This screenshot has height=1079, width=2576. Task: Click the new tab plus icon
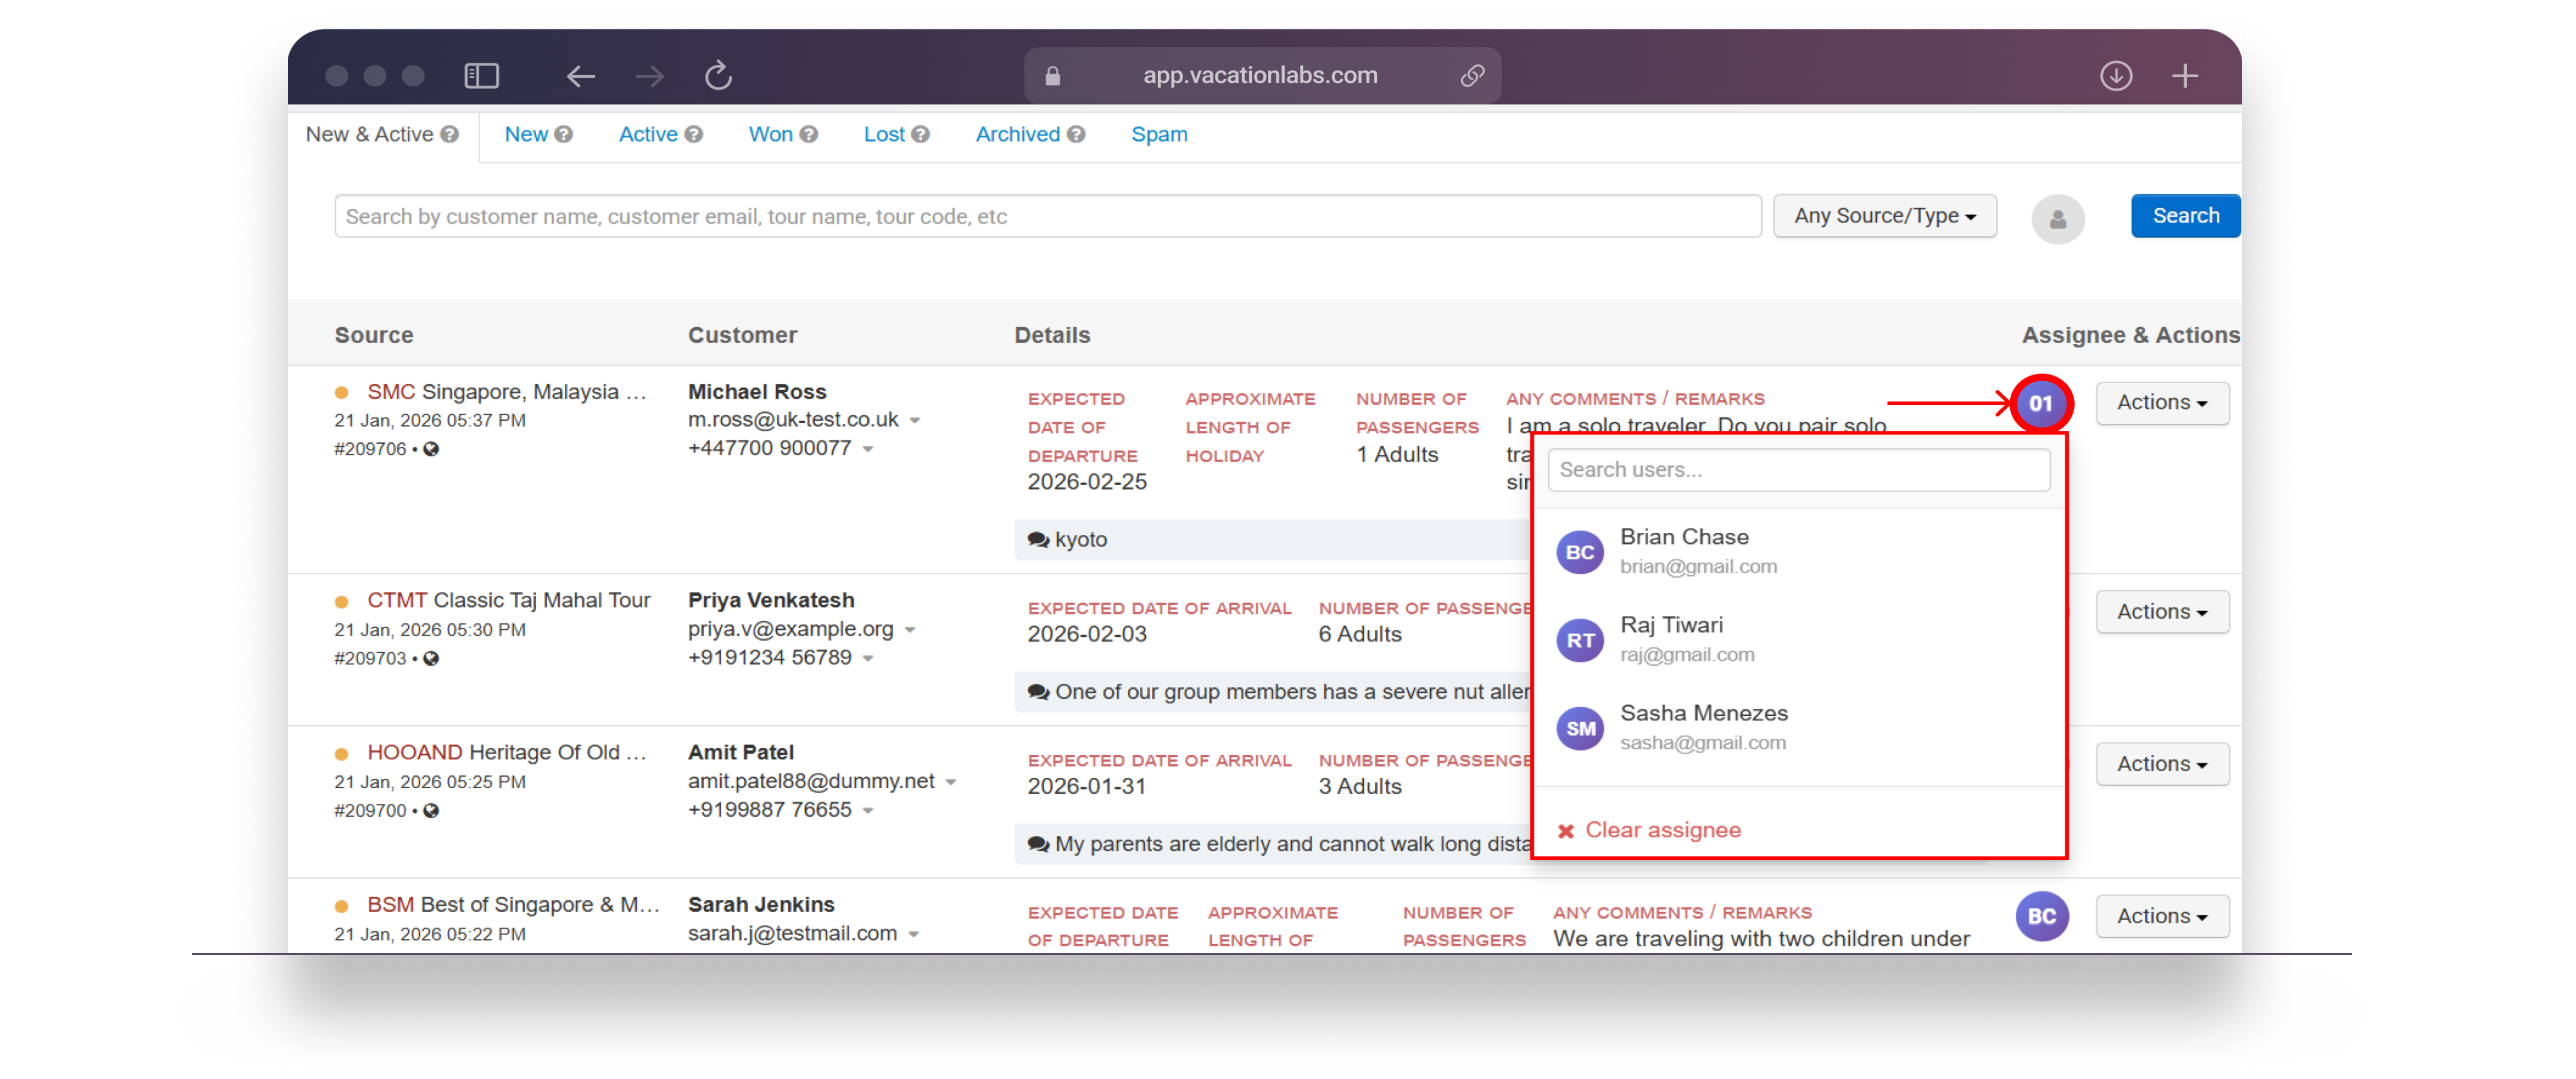[2184, 76]
